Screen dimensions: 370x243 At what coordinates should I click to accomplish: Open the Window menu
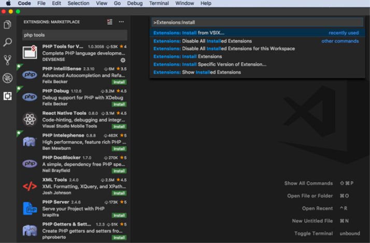184,3
